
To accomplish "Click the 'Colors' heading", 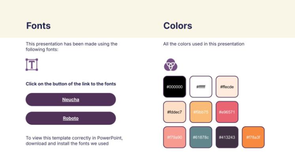I will click(178, 26).
